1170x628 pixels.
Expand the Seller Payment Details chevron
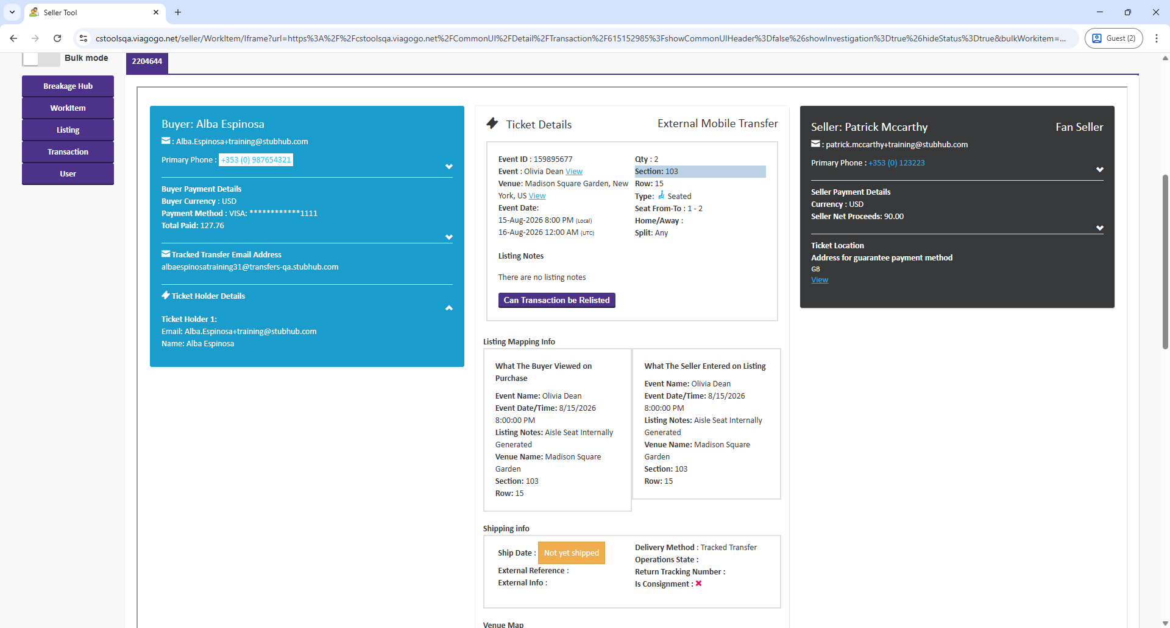(1099, 228)
